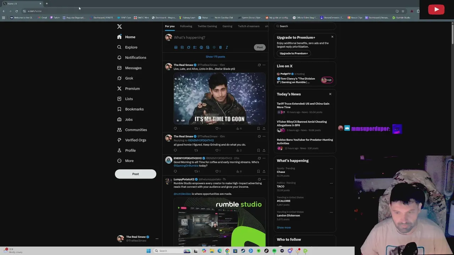Click the schedule post icon in composer

(x=208, y=47)
